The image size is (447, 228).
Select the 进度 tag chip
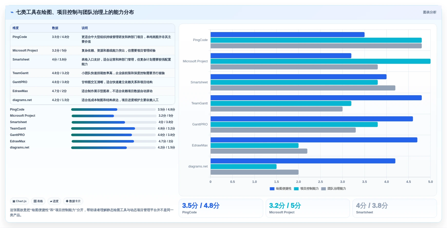(x=54, y=201)
